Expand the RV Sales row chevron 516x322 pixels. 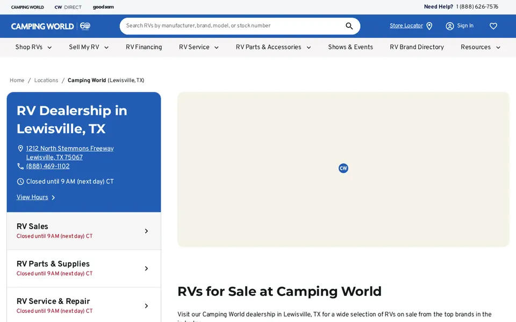click(146, 231)
